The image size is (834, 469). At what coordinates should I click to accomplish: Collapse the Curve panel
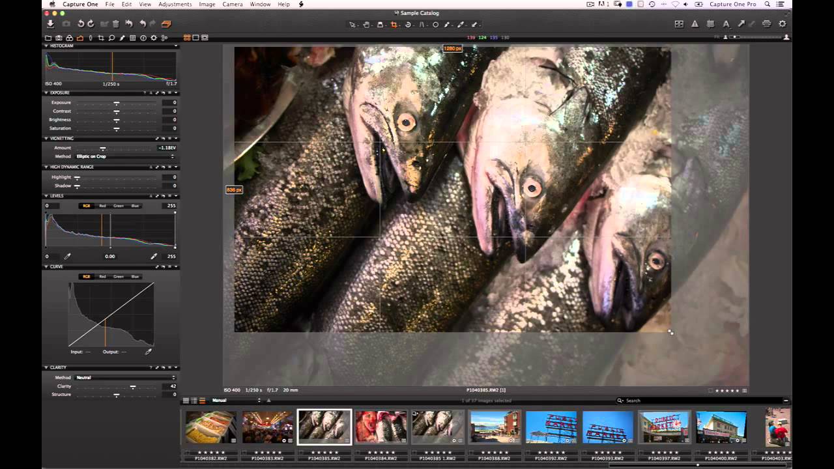(x=46, y=267)
